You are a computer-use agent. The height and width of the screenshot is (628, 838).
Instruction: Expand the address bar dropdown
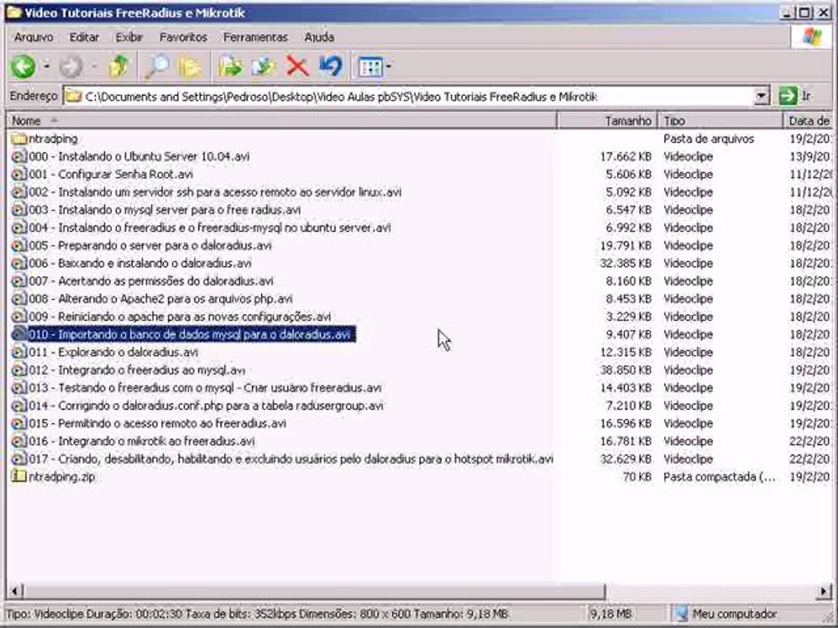[x=761, y=97]
